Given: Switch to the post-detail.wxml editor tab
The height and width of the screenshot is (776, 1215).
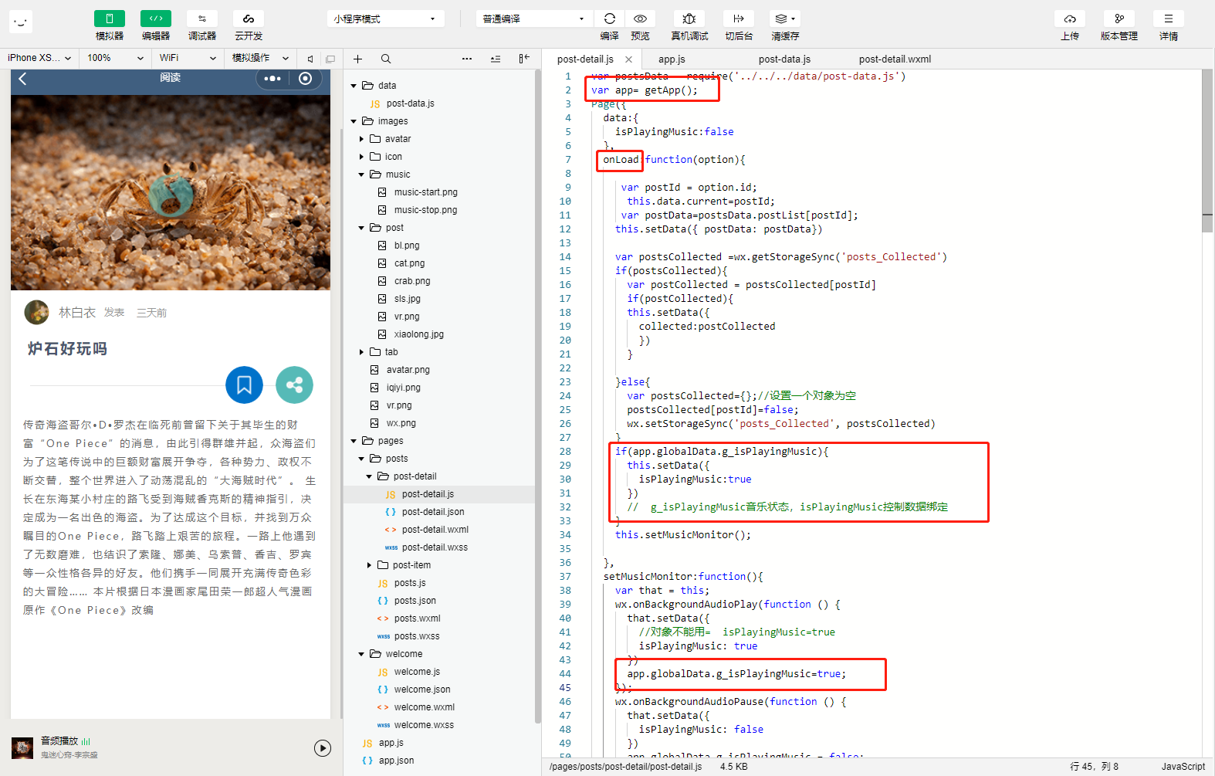Looking at the screenshot, I should (x=895, y=59).
